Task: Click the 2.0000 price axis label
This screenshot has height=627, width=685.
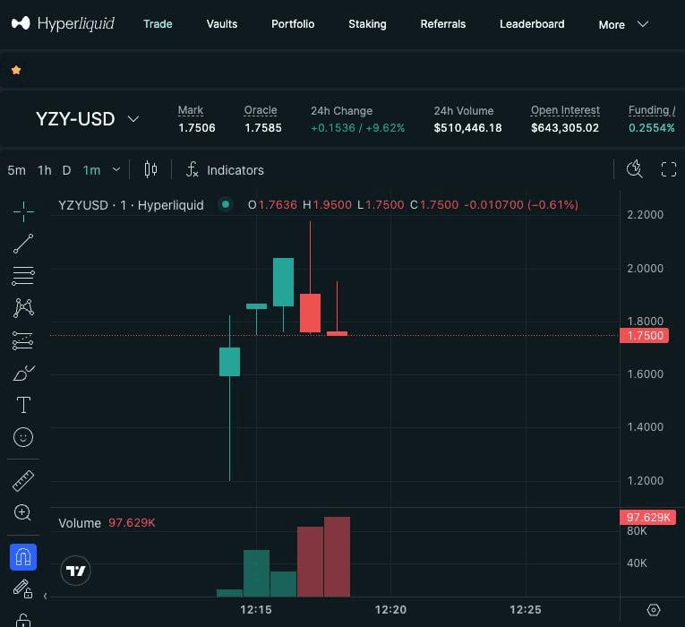Action: pos(646,269)
